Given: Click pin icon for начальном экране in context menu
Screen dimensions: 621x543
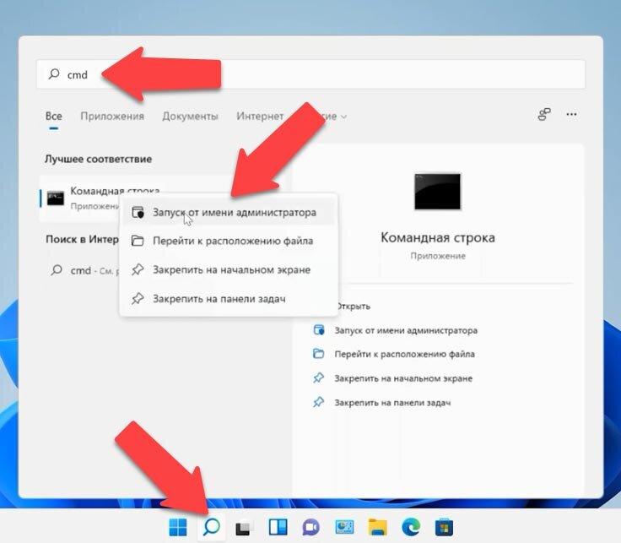Looking at the screenshot, I should (138, 269).
